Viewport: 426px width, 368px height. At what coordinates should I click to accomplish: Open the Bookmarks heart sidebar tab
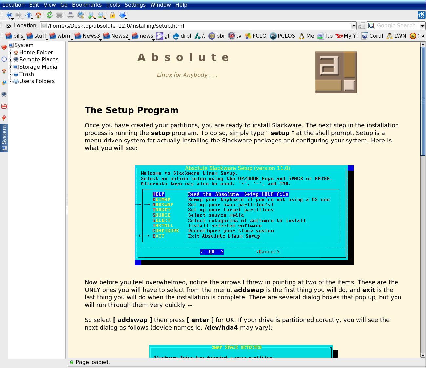4,47
